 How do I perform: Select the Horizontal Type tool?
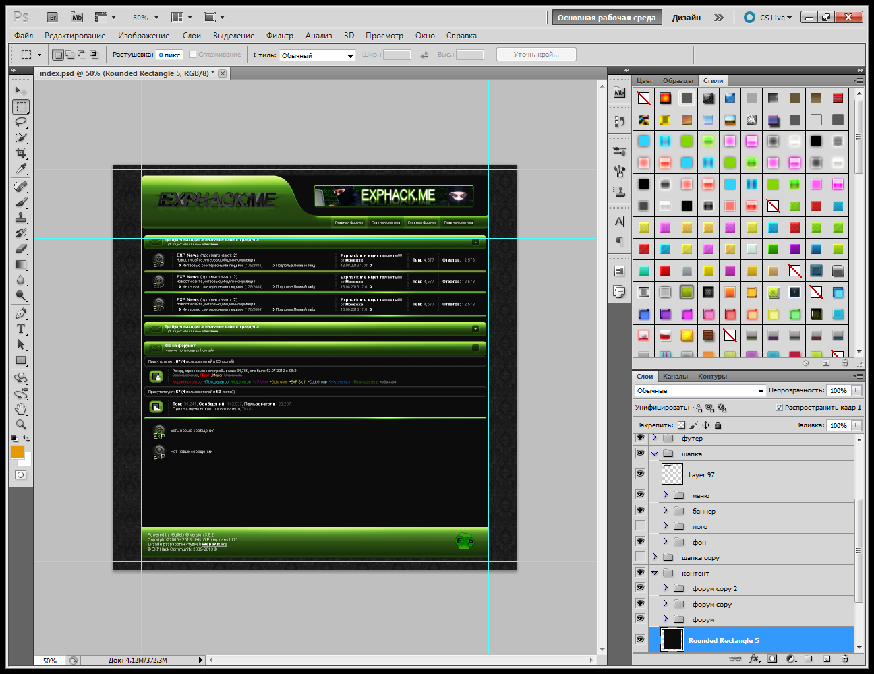(21, 329)
